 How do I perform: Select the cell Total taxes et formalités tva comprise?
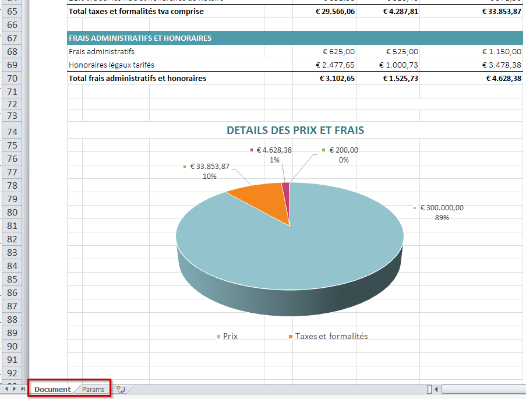pos(165,11)
